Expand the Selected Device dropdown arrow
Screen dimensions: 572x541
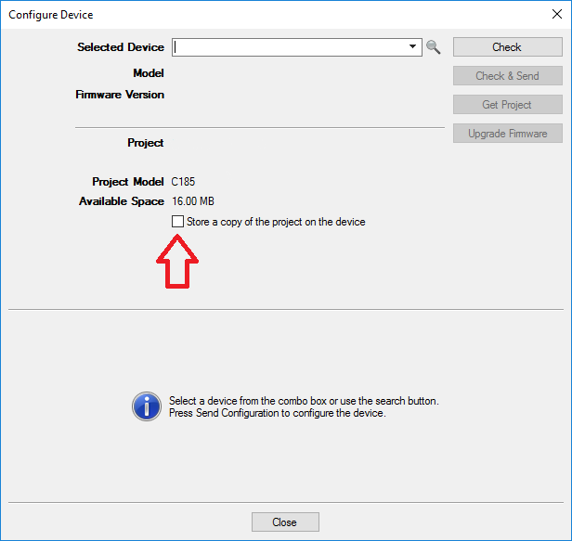[413, 47]
